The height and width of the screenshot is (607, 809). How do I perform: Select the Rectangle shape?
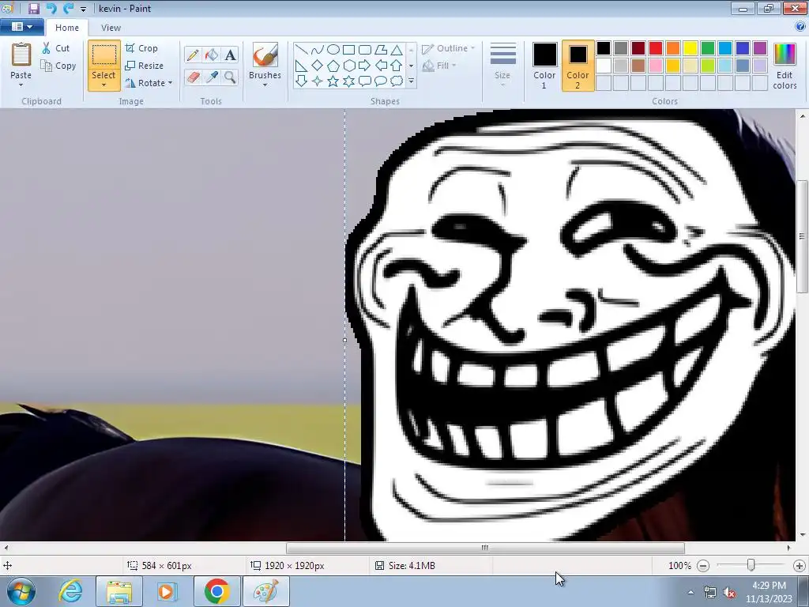coord(348,50)
